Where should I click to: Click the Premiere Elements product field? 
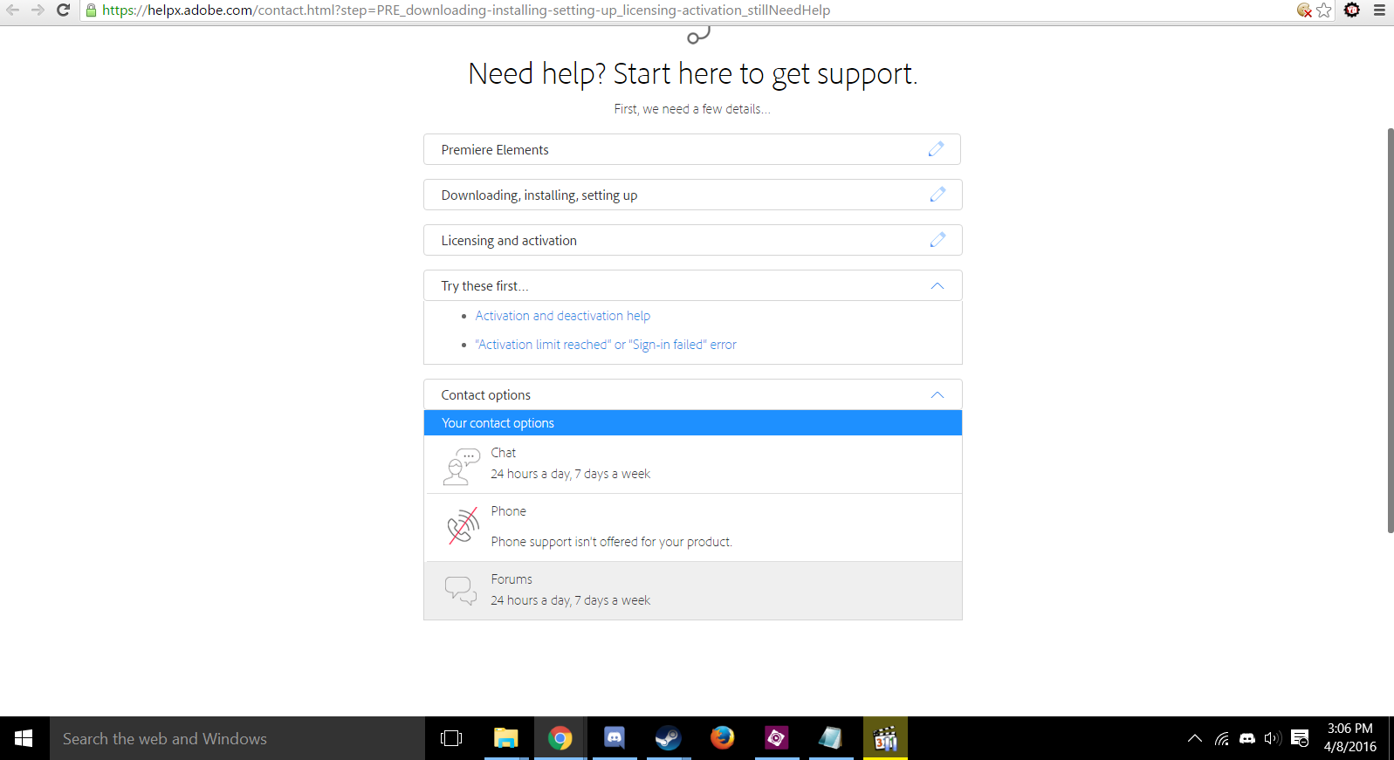[692, 149]
